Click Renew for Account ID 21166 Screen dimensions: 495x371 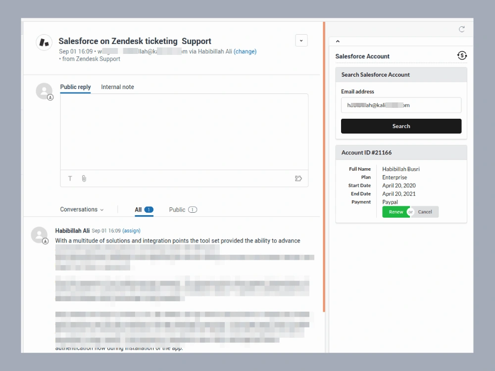click(x=396, y=212)
